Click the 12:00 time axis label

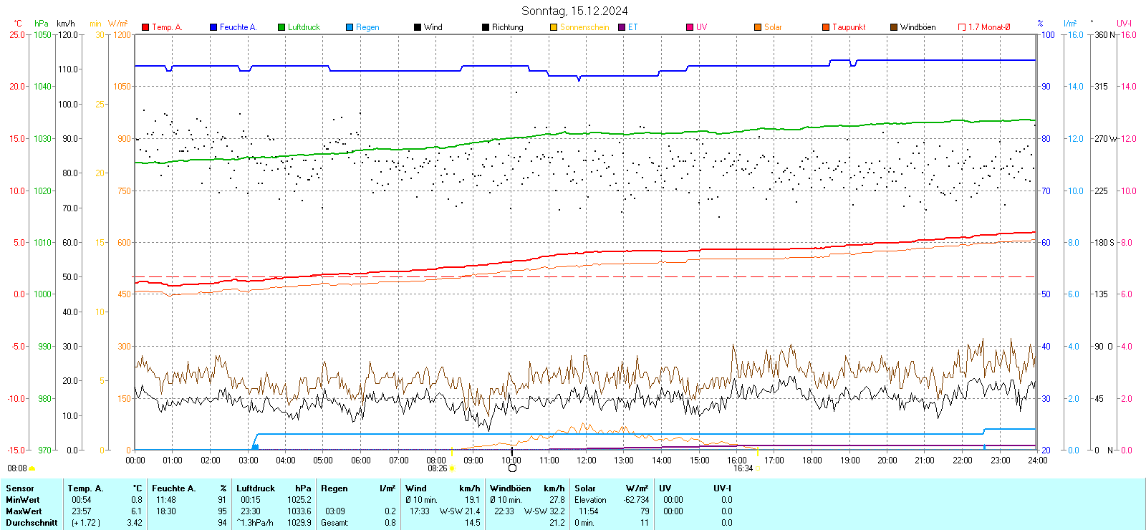coord(587,461)
